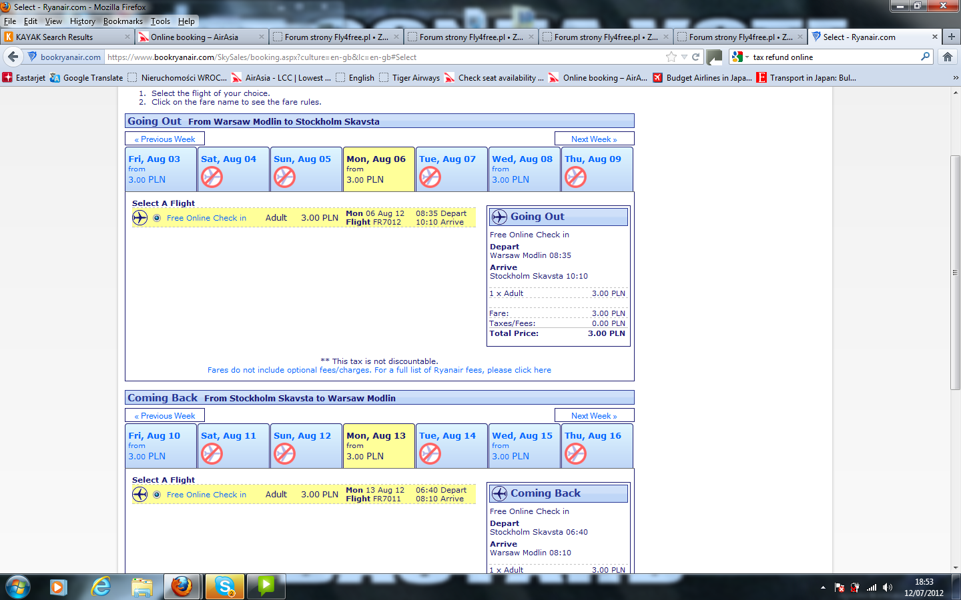Viewport: 961px width, 600px height.
Task: Open the taskbar clock showing 18:53
Action: click(x=924, y=587)
